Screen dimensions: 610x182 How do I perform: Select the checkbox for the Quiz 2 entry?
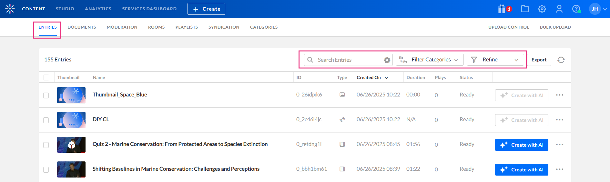pyautogui.click(x=46, y=145)
